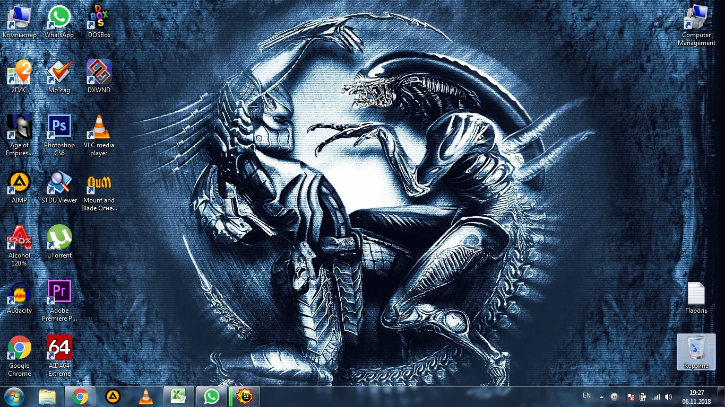Select the Age of Empires desktop icon

click(20, 136)
